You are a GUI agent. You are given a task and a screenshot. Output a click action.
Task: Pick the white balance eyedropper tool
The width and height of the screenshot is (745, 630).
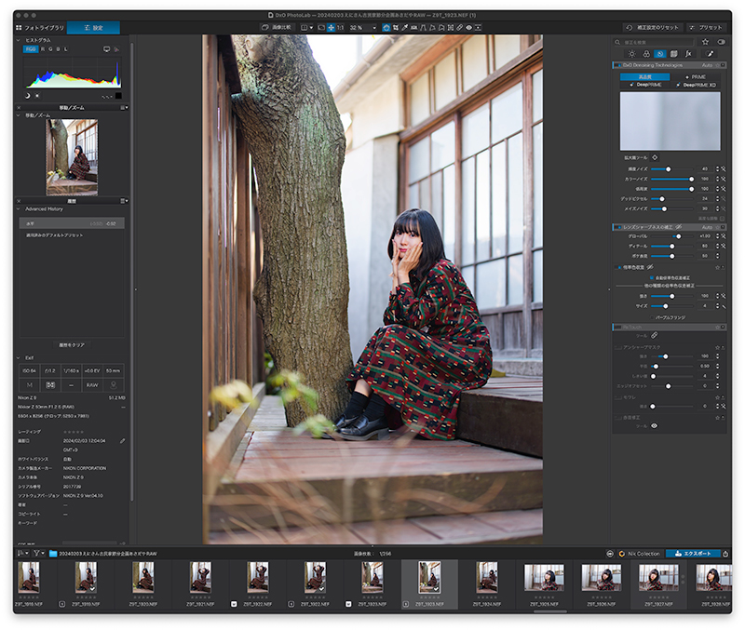coord(405,28)
